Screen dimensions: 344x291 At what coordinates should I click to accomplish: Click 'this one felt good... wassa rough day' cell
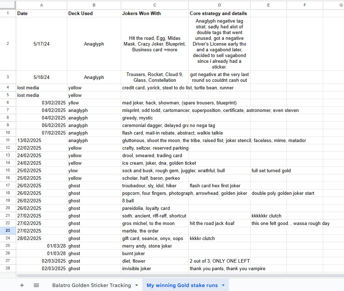click(268, 223)
